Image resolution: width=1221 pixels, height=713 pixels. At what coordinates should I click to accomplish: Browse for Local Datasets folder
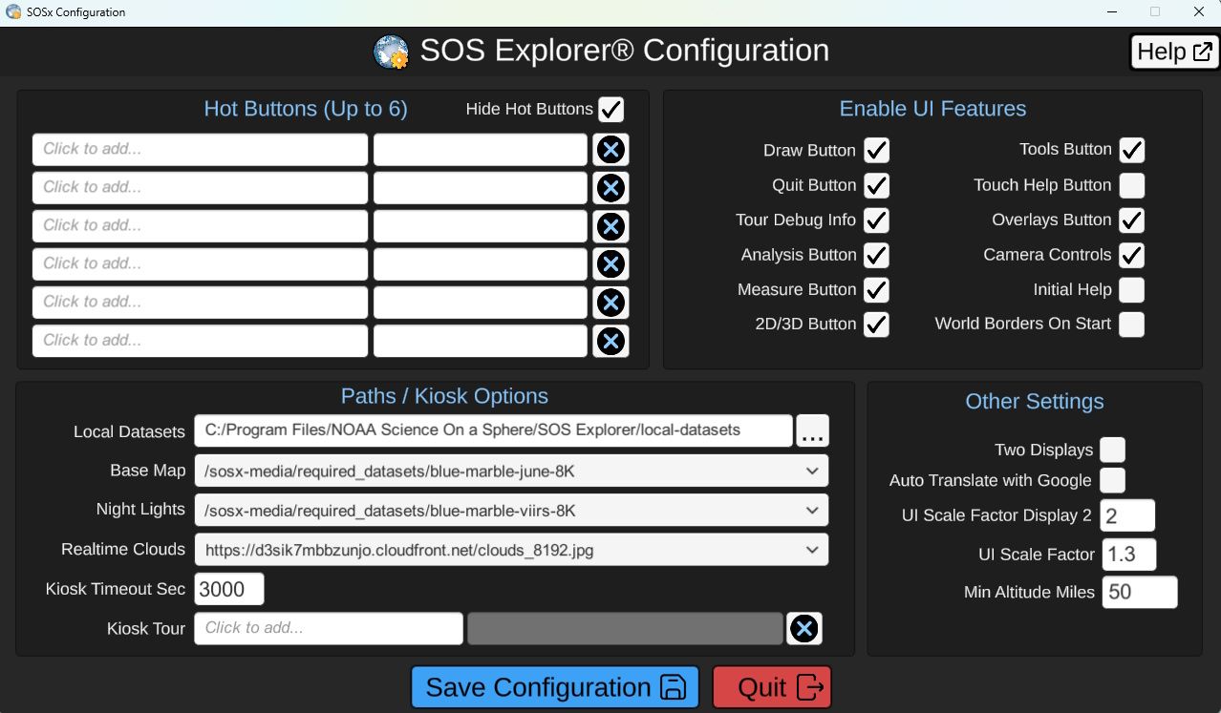tap(812, 430)
